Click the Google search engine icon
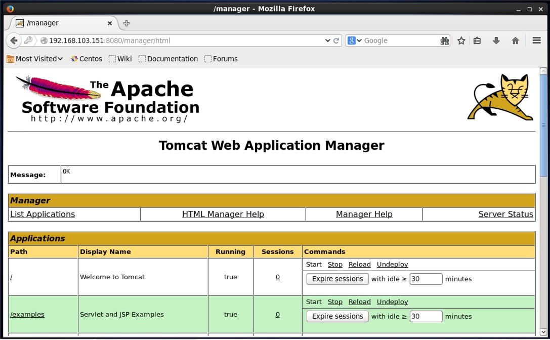 [351, 40]
